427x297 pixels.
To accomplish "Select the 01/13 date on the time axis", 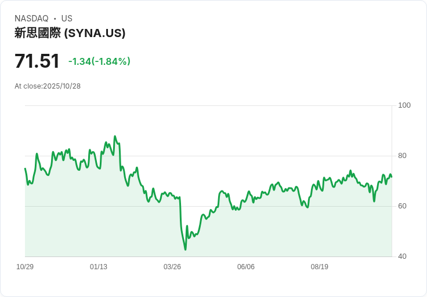I will coord(99,267).
